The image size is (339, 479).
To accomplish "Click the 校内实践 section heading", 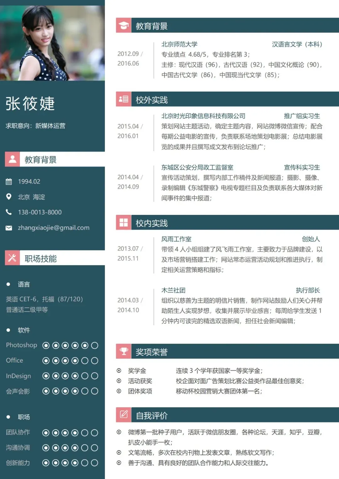I will coord(152,223).
